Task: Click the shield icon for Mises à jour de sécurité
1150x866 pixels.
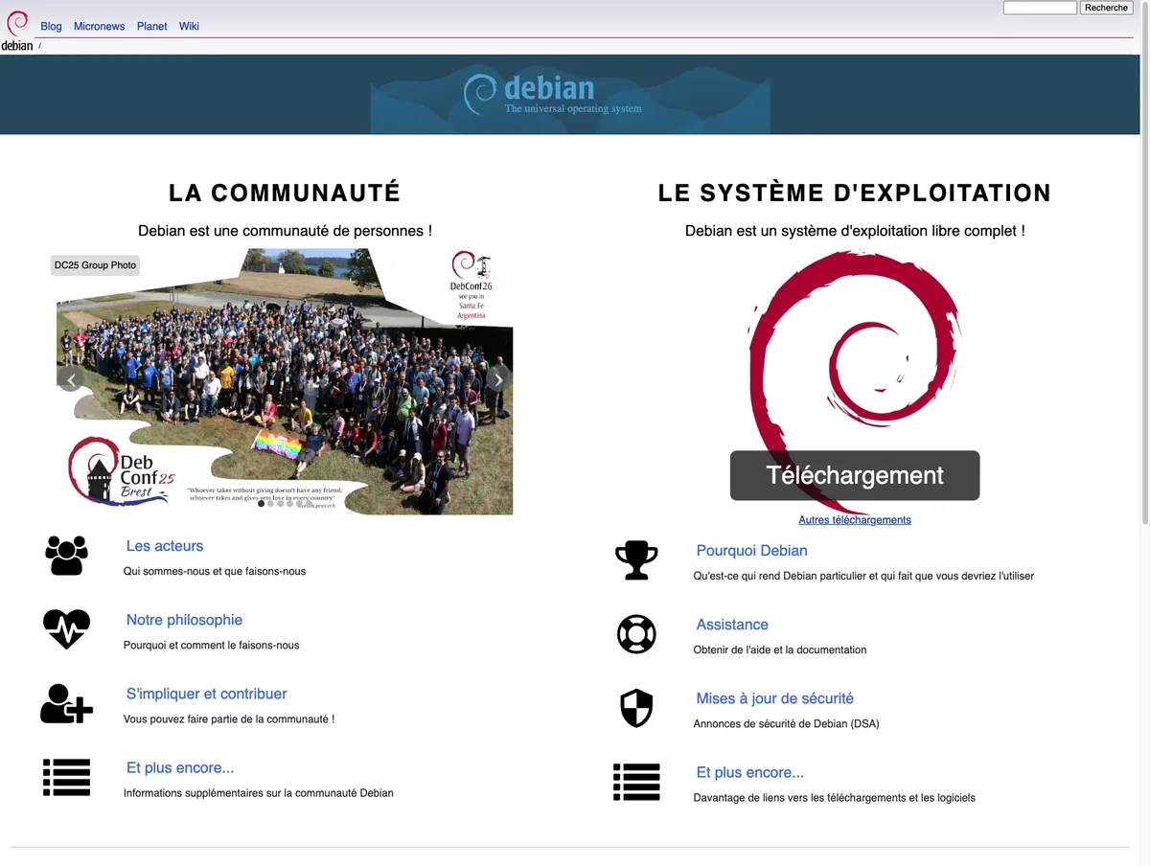Action: [636, 708]
